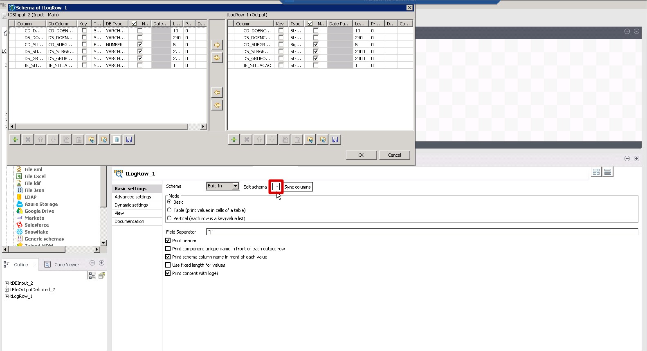Open Dynamic settings tab
The height and width of the screenshot is (351, 647).
point(131,205)
